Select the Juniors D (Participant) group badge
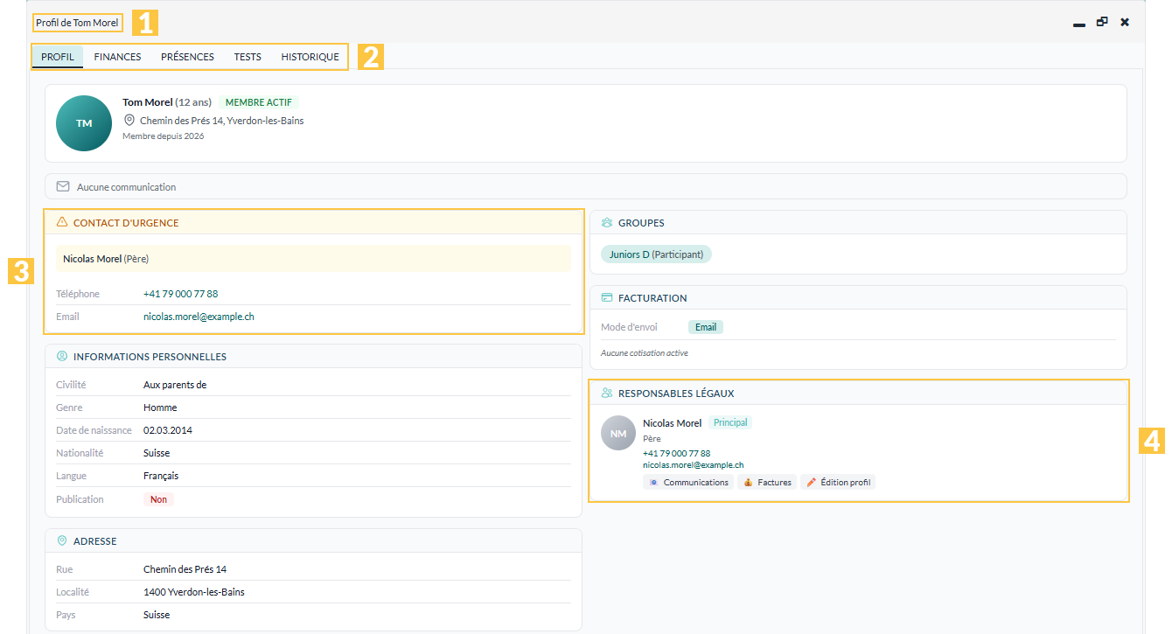 (657, 254)
